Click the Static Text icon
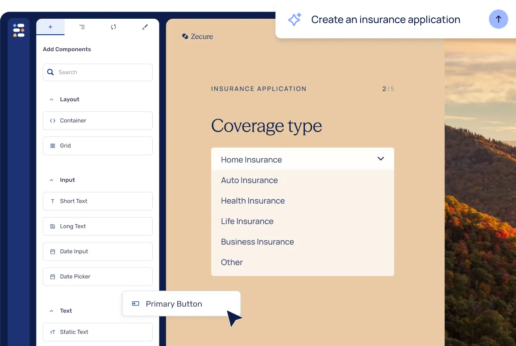 [53, 332]
